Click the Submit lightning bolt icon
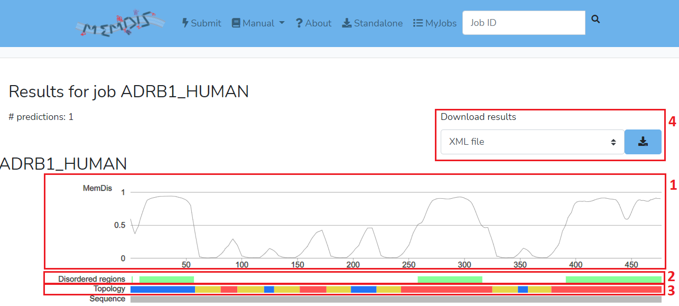The width and height of the screenshot is (679, 306). [x=185, y=23]
